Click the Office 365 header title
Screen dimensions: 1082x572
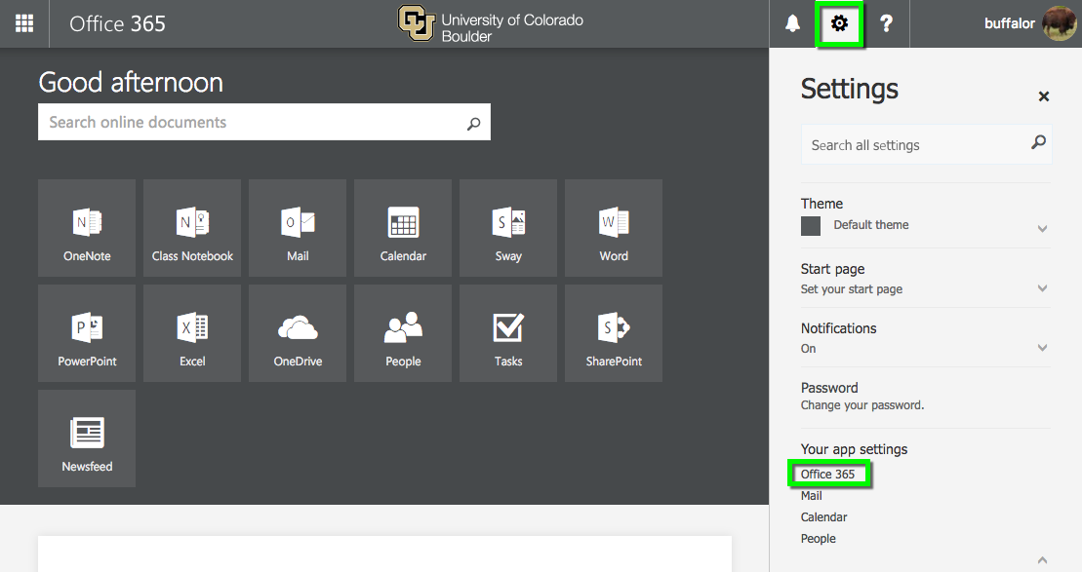point(117,23)
